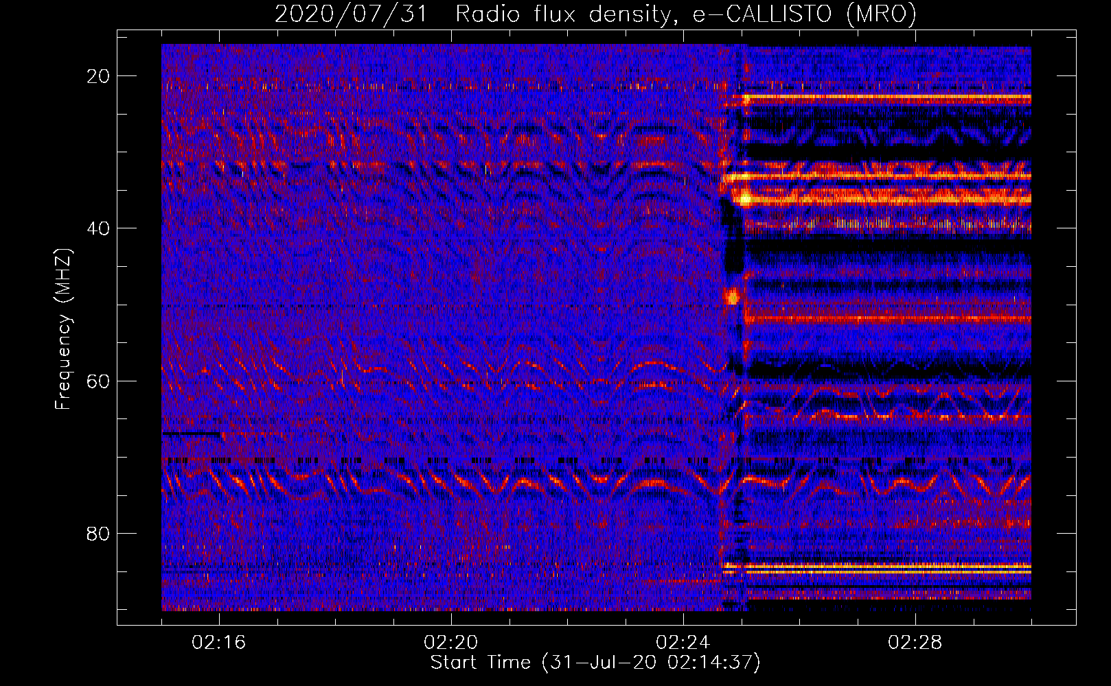Click the bright yellow burst spot near 50 MHz
The height and width of the screenshot is (686, 1111).
tap(733, 297)
